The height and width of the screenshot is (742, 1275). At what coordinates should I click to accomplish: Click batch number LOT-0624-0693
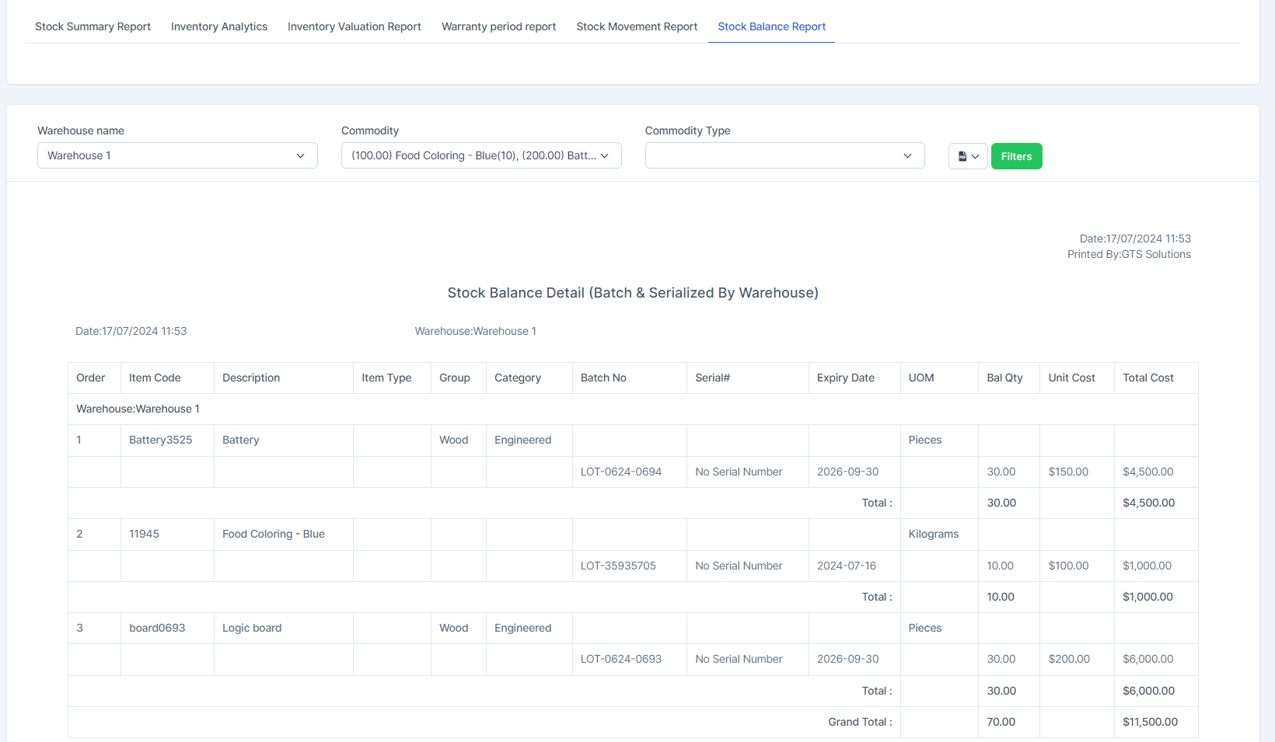click(621, 659)
